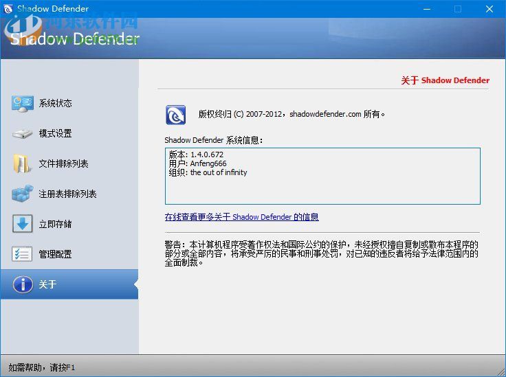Click the status bar text 如需帮助，请按F1
The width and height of the screenshot is (506, 377).
click(x=42, y=367)
